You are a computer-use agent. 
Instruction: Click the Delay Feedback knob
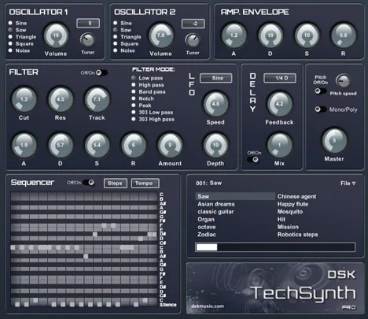pos(279,104)
